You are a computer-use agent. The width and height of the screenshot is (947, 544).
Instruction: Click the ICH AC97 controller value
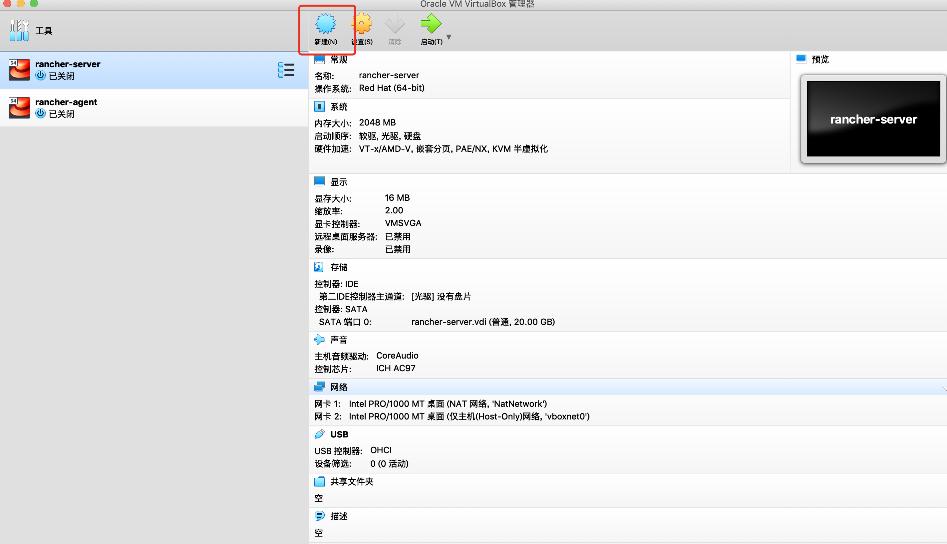395,368
